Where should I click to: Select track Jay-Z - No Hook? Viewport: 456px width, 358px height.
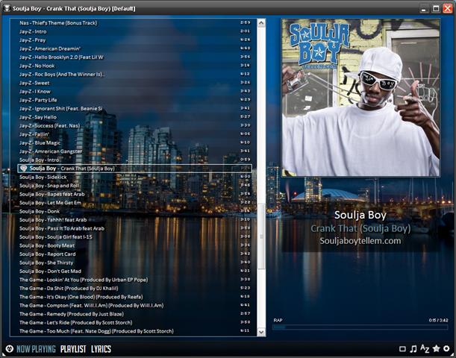(x=134, y=66)
